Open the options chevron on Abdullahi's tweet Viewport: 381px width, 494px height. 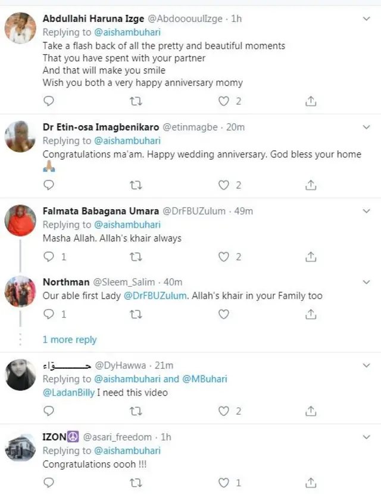click(x=367, y=17)
